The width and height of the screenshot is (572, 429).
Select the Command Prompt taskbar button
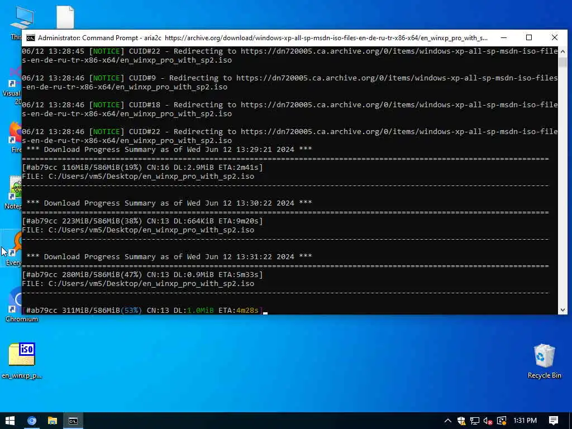pyautogui.click(x=73, y=421)
